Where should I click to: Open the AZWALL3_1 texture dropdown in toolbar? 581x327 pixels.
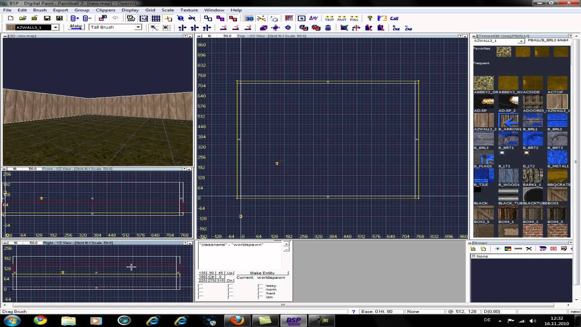pyautogui.click(x=55, y=27)
